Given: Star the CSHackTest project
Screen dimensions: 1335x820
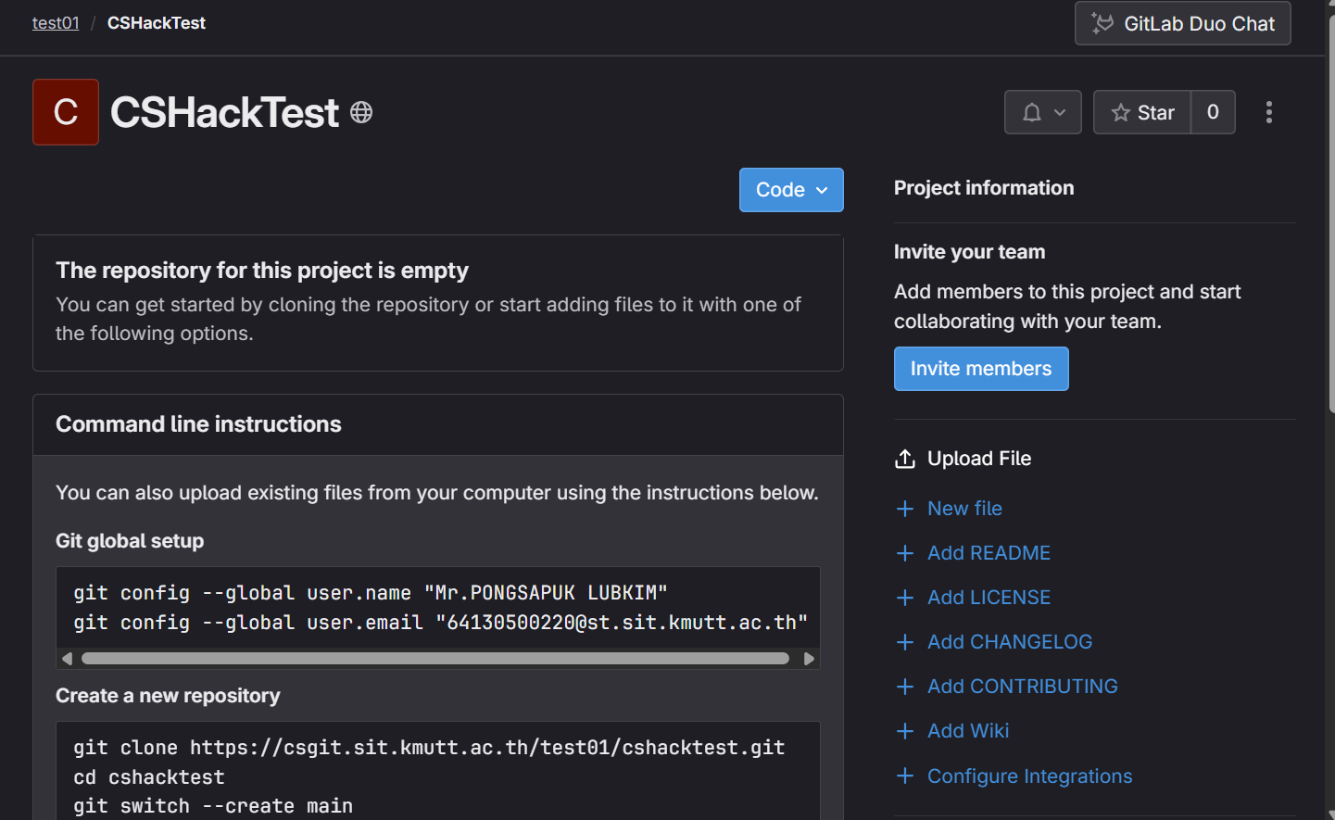Looking at the screenshot, I should click(1142, 112).
